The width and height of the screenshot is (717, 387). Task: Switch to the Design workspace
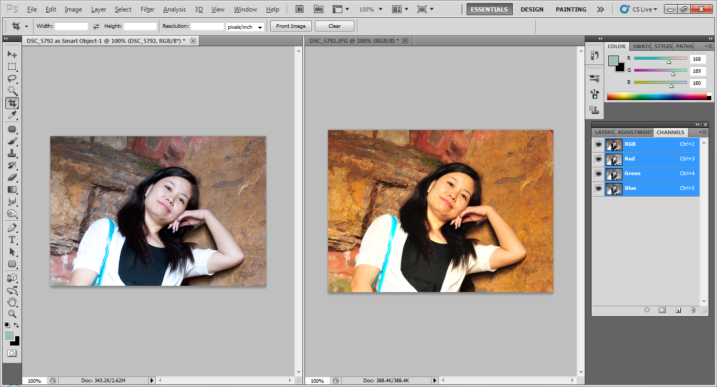click(532, 9)
